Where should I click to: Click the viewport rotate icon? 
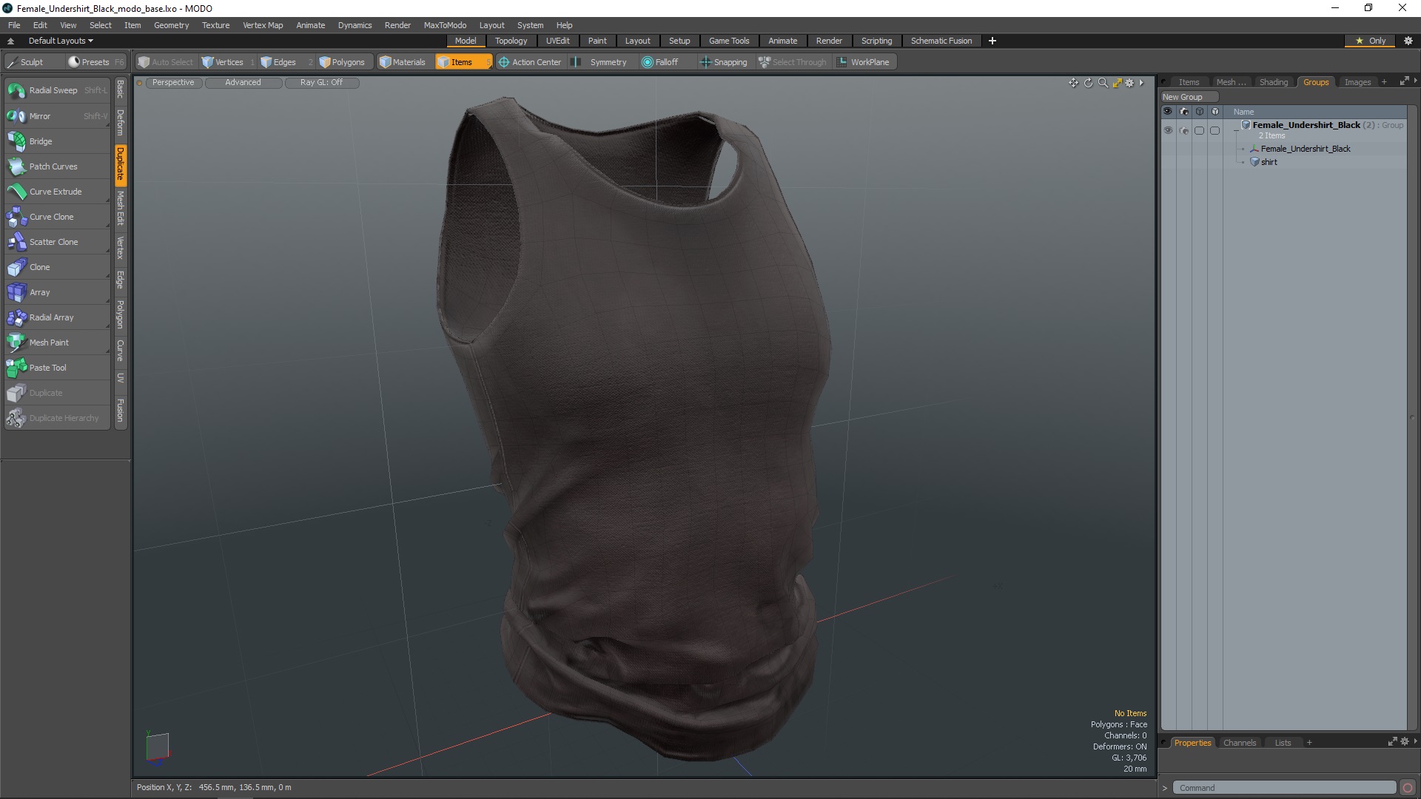tap(1088, 83)
